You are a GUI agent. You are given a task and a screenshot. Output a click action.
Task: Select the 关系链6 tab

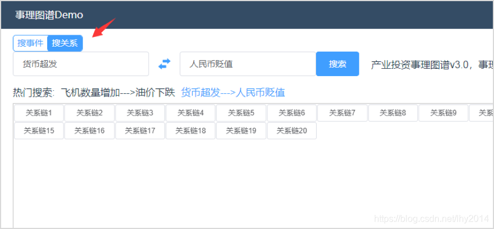(292, 113)
